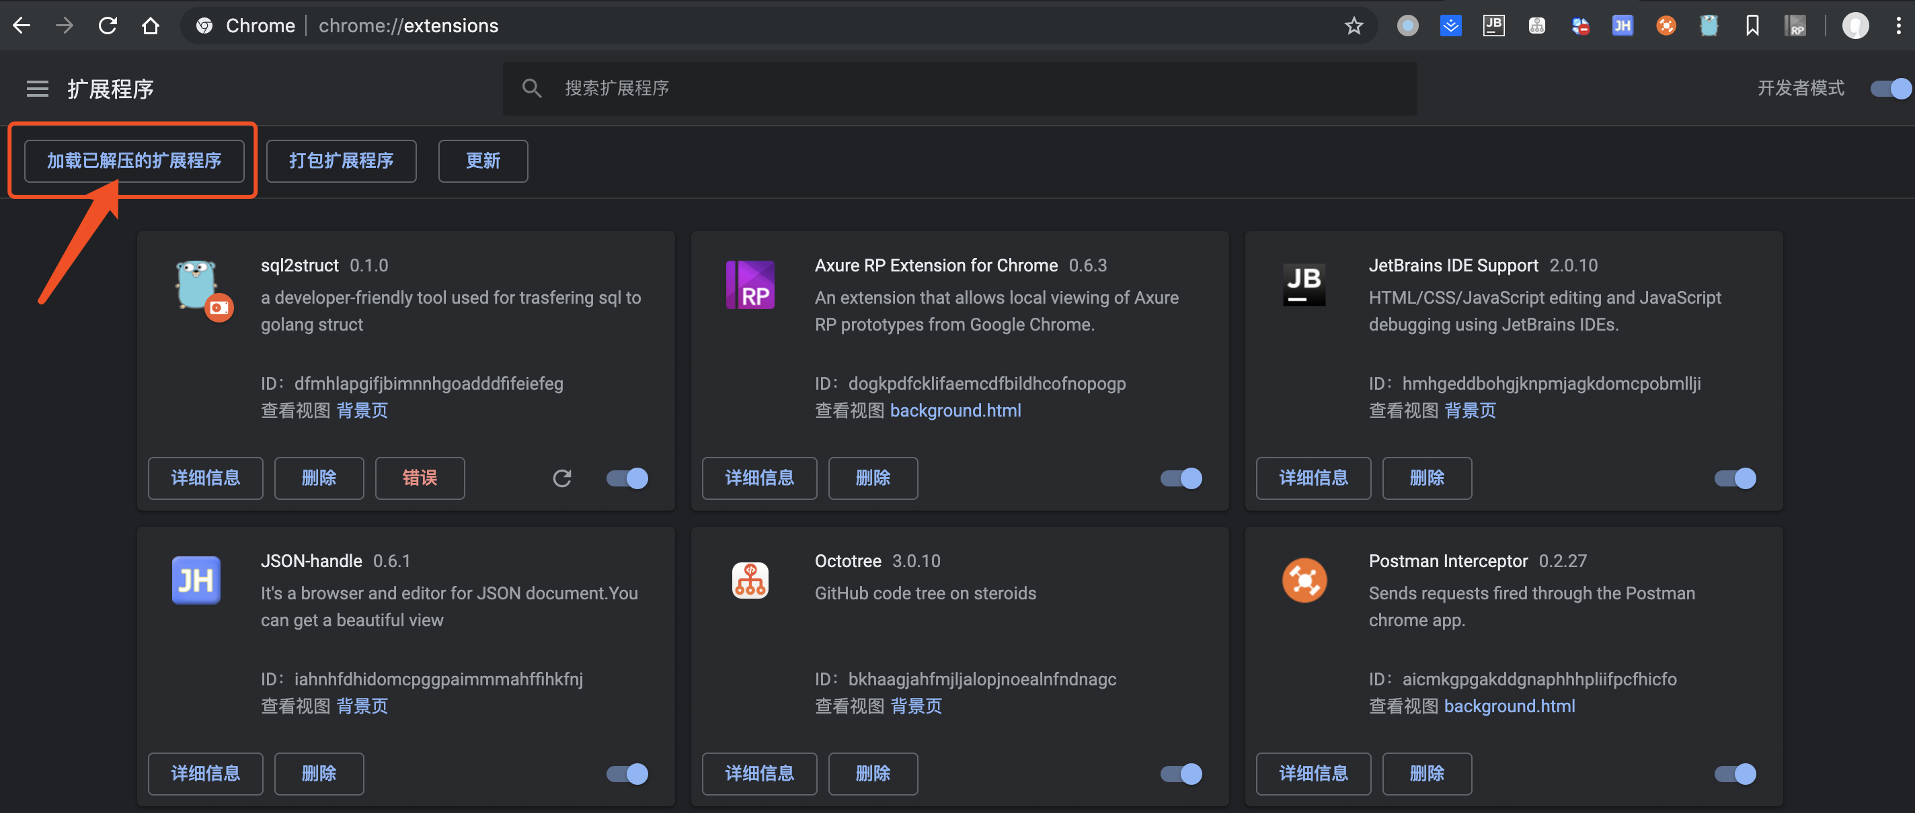Click the Octotree extension icon on its card
This screenshot has height=813, width=1915.
click(x=750, y=580)
